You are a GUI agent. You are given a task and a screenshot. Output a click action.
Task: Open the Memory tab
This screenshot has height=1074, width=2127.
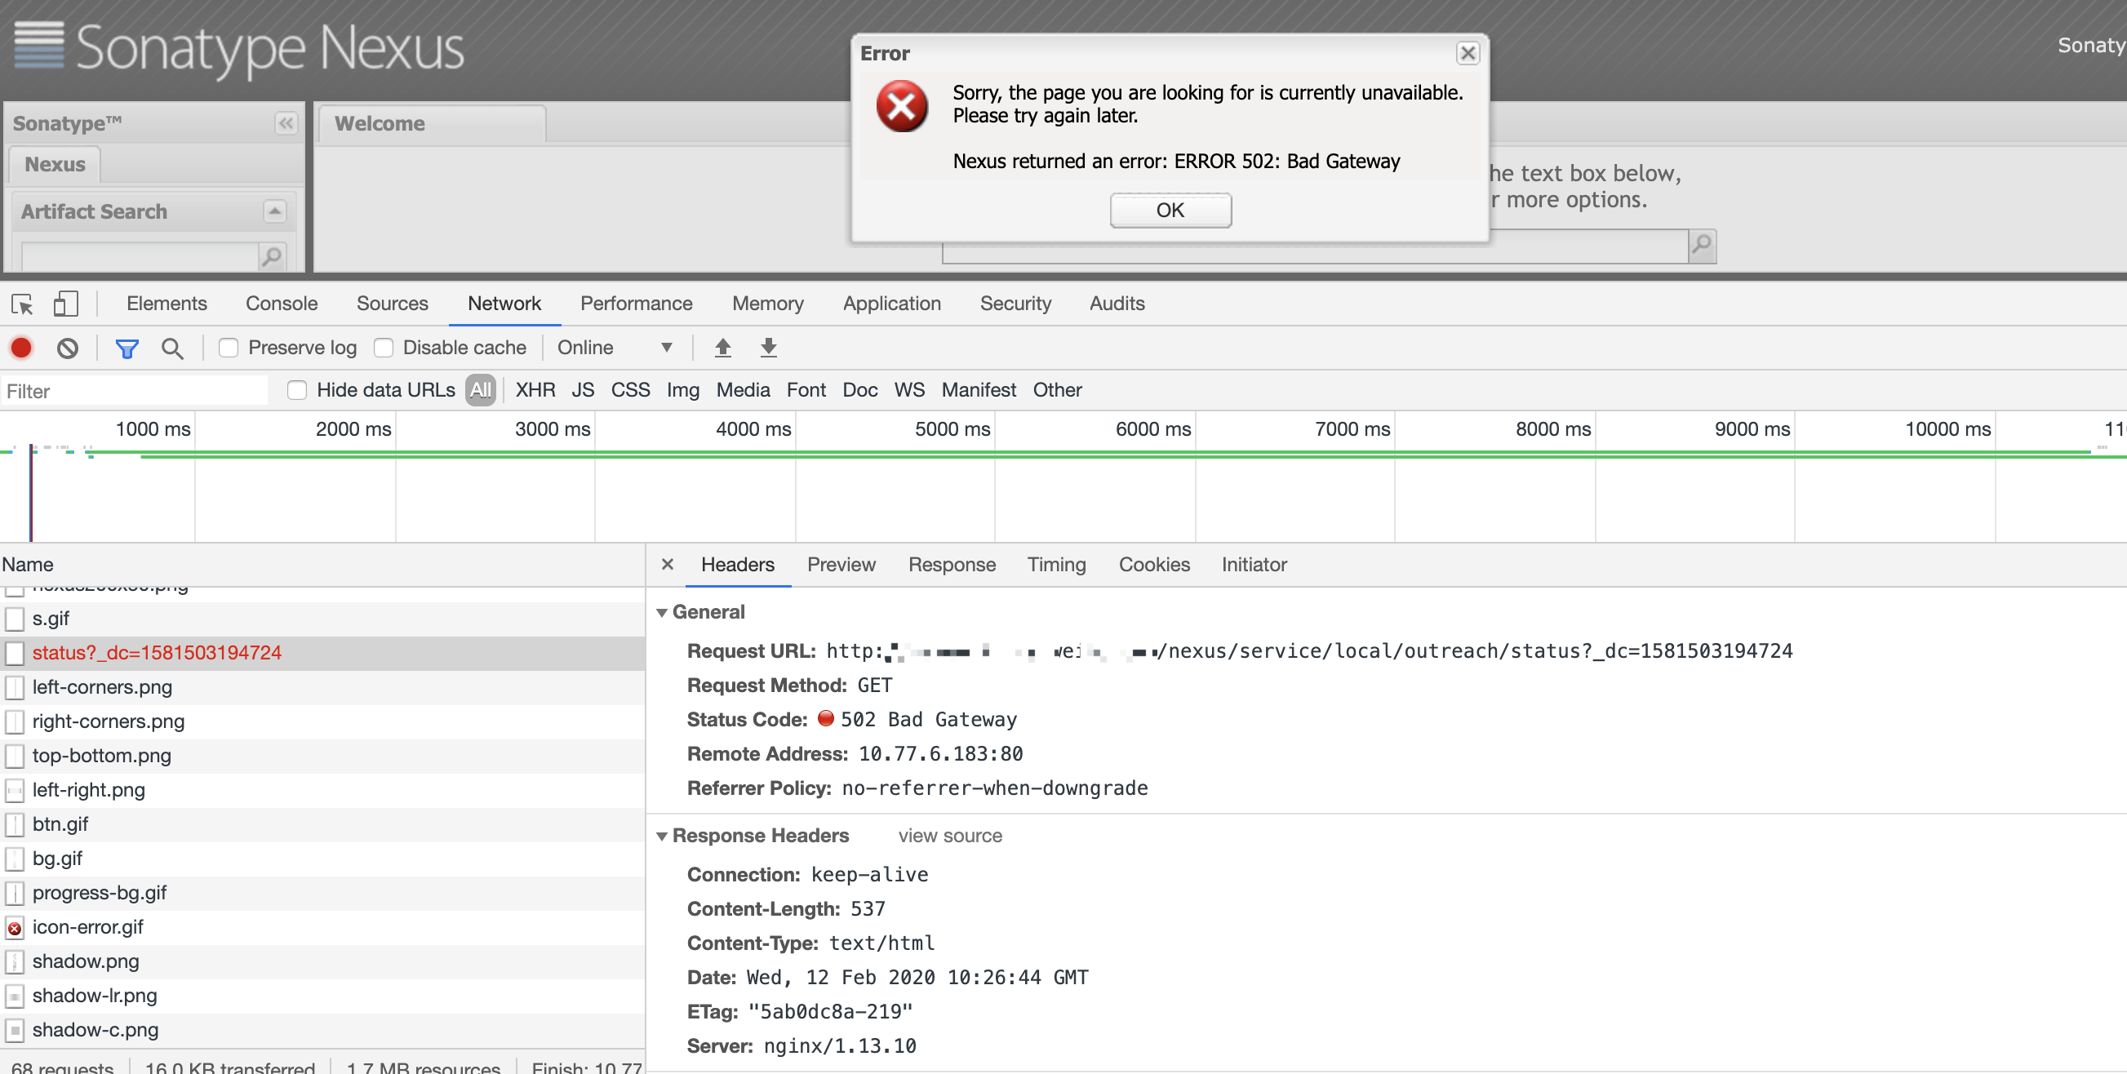coord(767,303)
